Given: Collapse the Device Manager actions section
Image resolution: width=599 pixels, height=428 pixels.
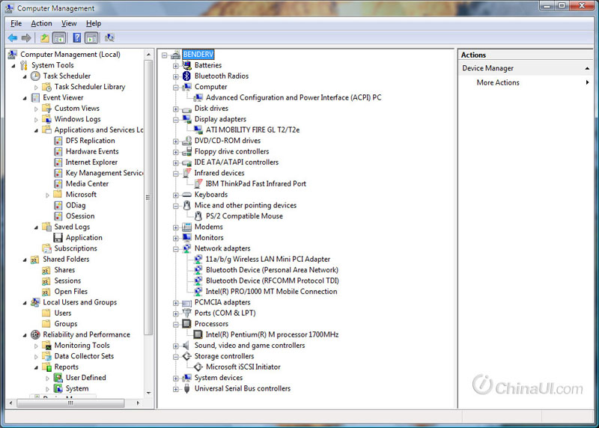Looking at the screenshot, I should pos(587,68).
